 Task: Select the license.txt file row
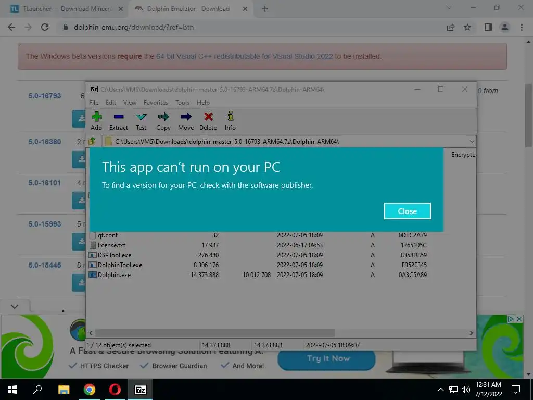tap(258, 245)
